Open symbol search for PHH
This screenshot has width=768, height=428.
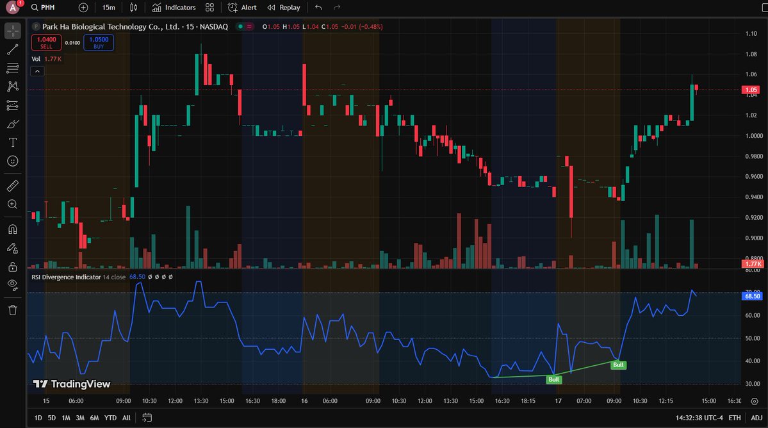click(43, 7)
